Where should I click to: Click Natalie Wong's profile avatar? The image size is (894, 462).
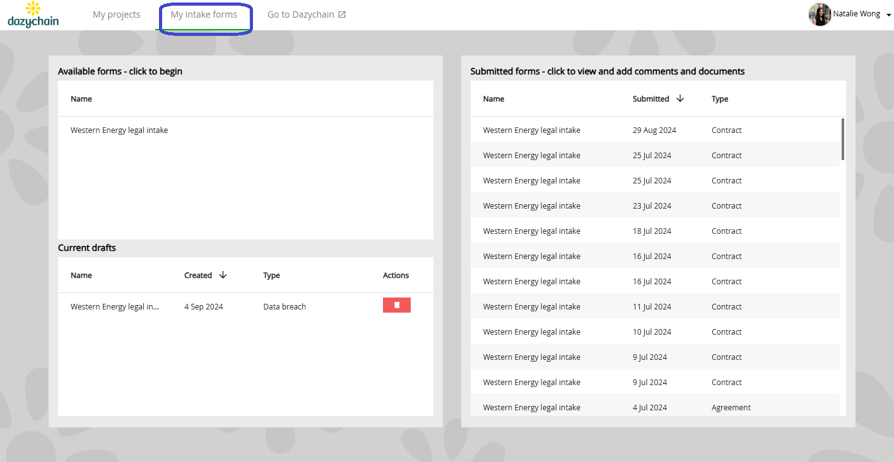tap(819, 14)
